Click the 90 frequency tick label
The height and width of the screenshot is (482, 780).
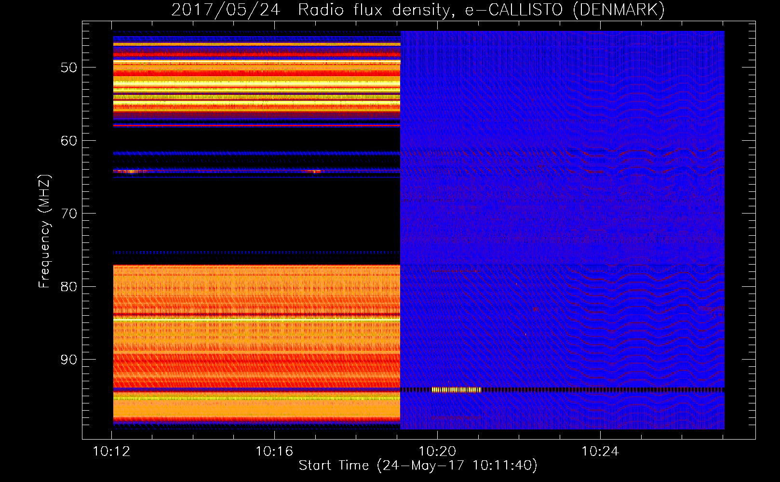[69, 360]
